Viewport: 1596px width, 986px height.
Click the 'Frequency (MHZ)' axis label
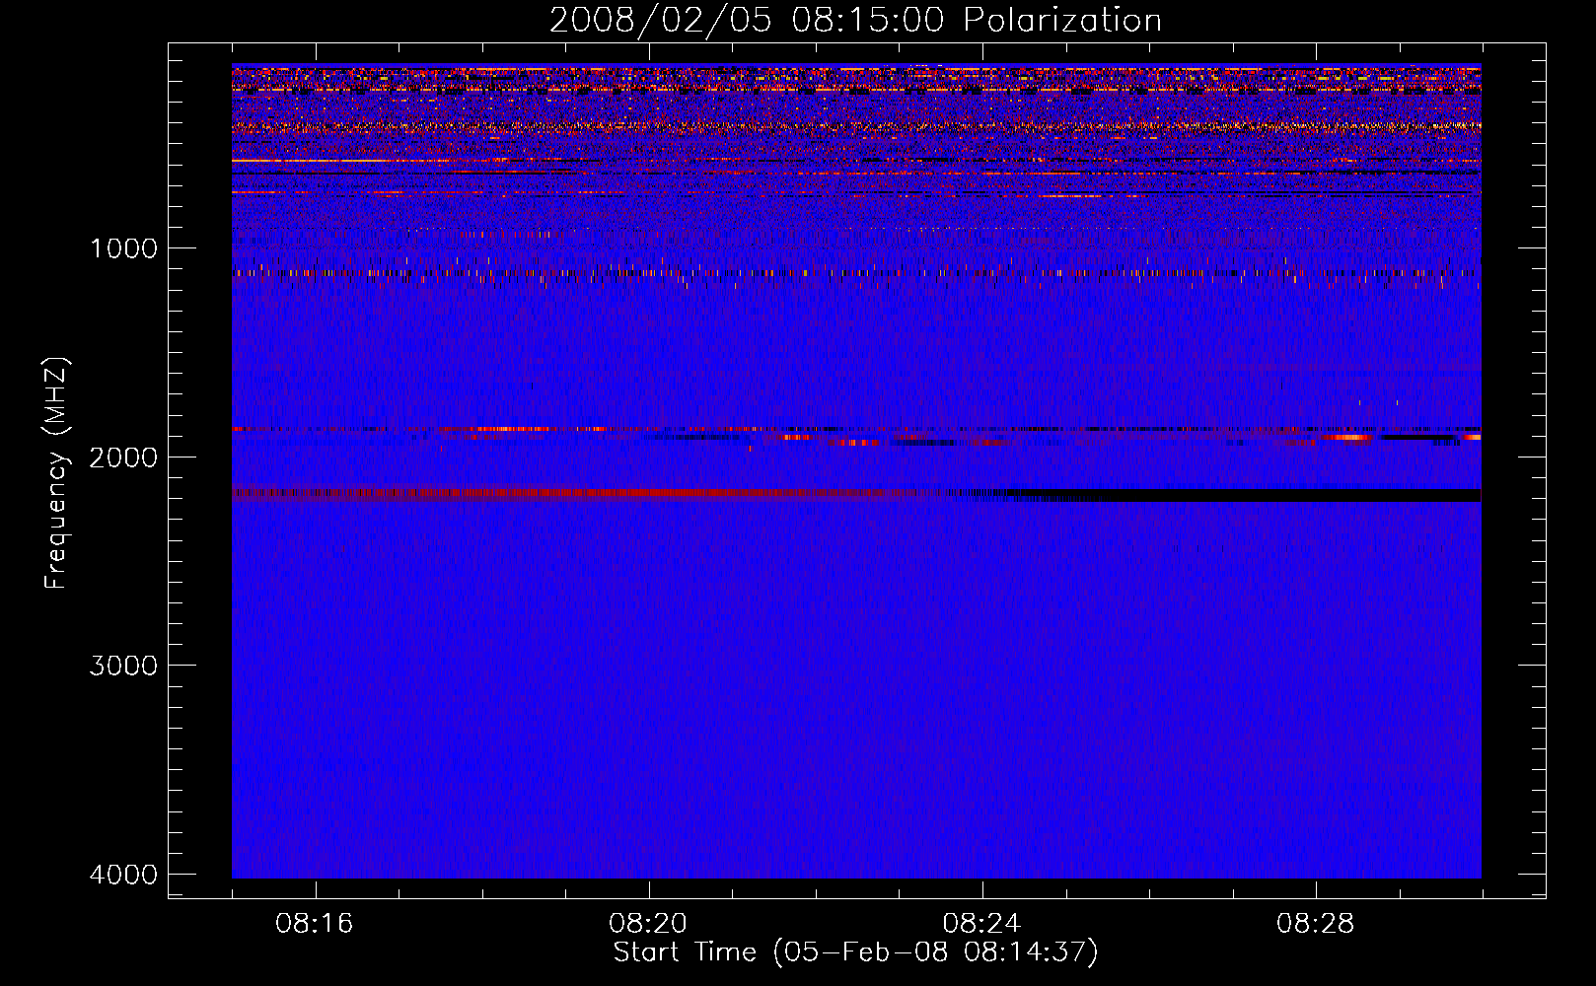(56, 473)
